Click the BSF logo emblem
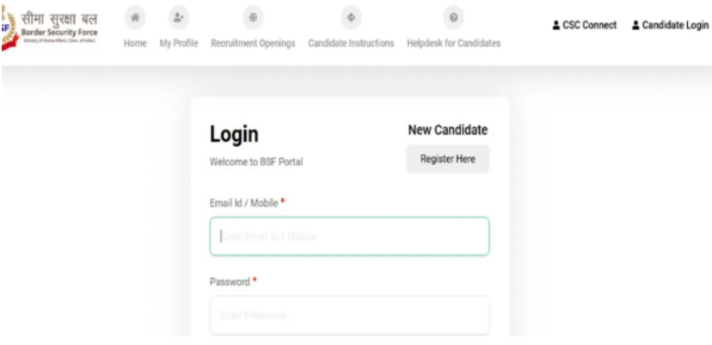 coord(7,25)
